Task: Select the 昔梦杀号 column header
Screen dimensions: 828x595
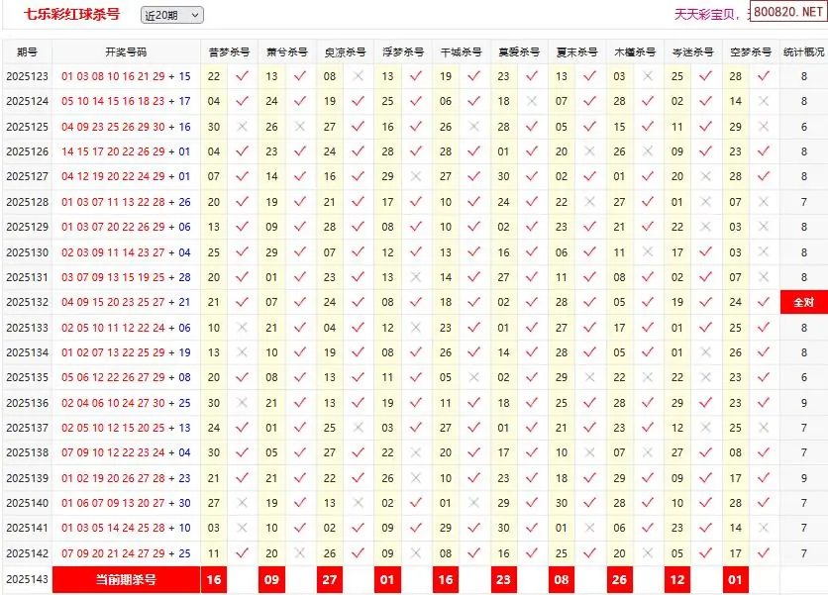Action: click(229, 51)
